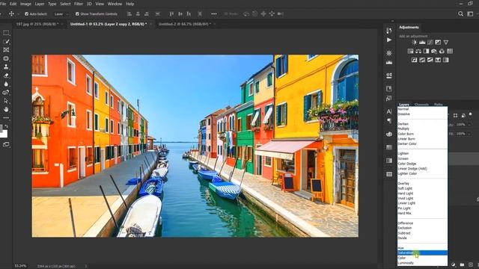479x269 pixels.
Task: Click the screen mode icon at toolbar bottom
Action: tap(6, 144)
